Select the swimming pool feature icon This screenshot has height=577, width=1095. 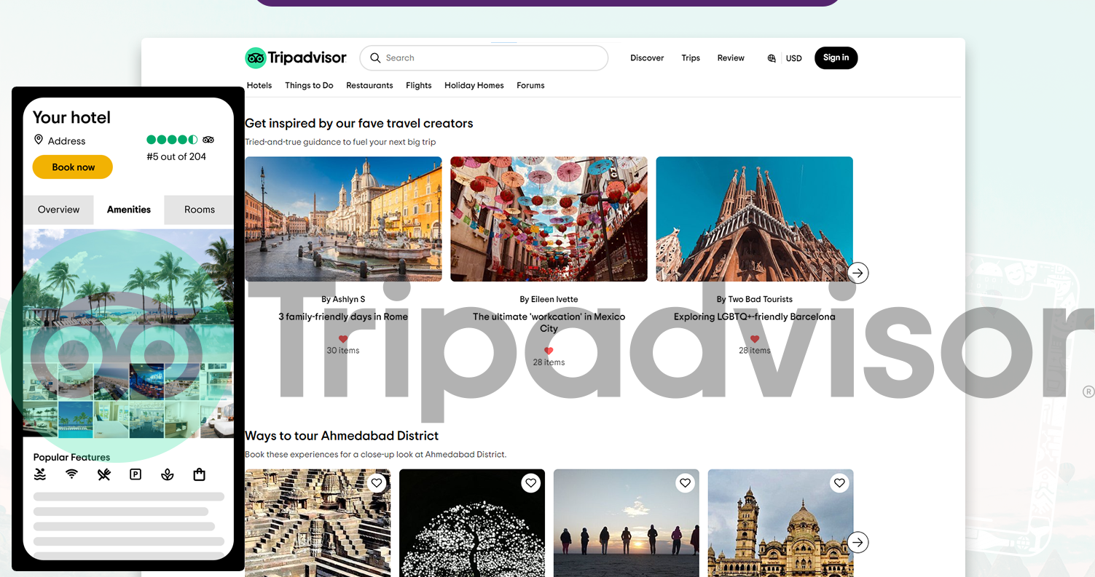pyautogui.click(x=39, y=474)
